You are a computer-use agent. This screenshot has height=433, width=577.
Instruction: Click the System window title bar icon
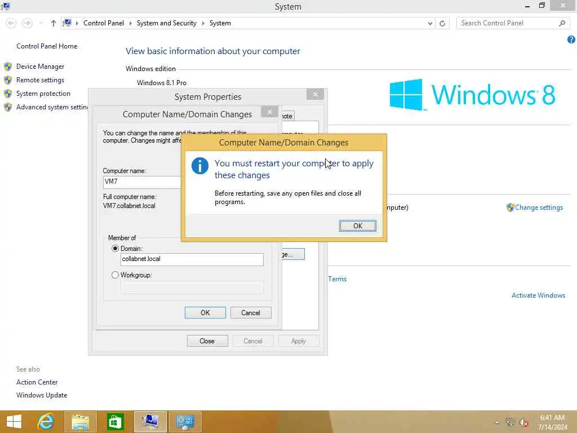(6, 6)
